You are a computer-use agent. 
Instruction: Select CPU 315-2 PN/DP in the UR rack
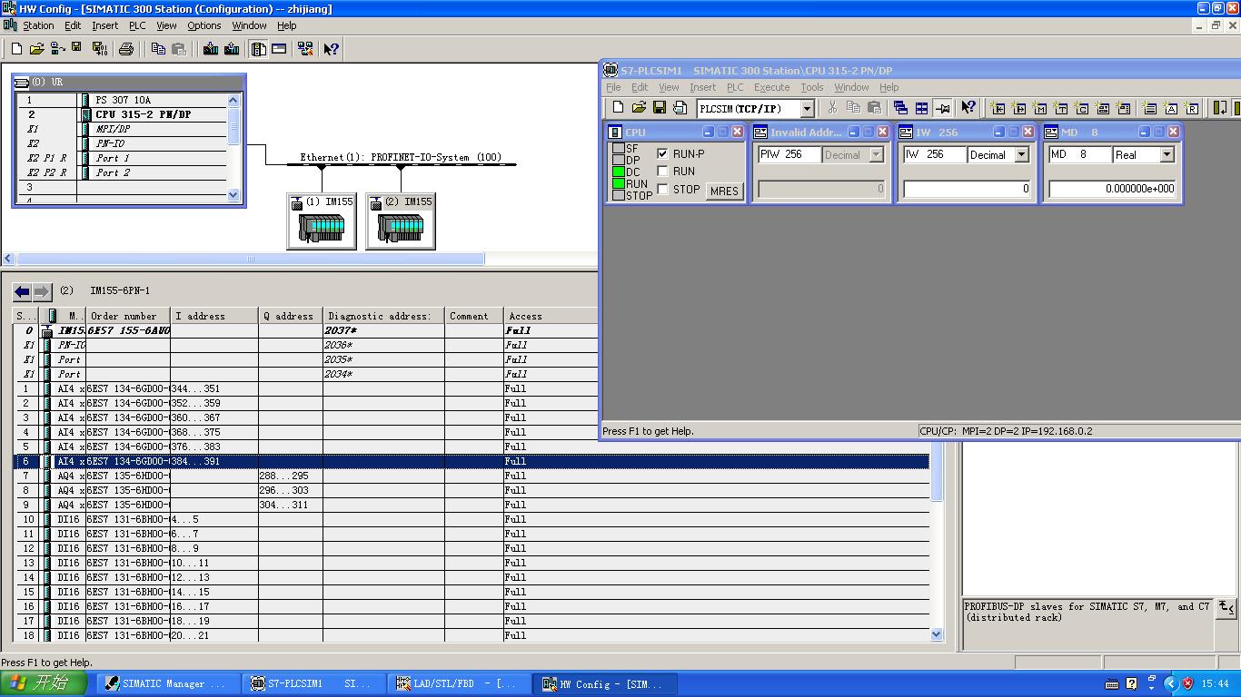click(144, 114)
